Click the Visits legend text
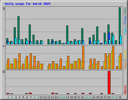The height and width of the screenshot is (100, 128). pyautogui.click(x=125, y=54)
